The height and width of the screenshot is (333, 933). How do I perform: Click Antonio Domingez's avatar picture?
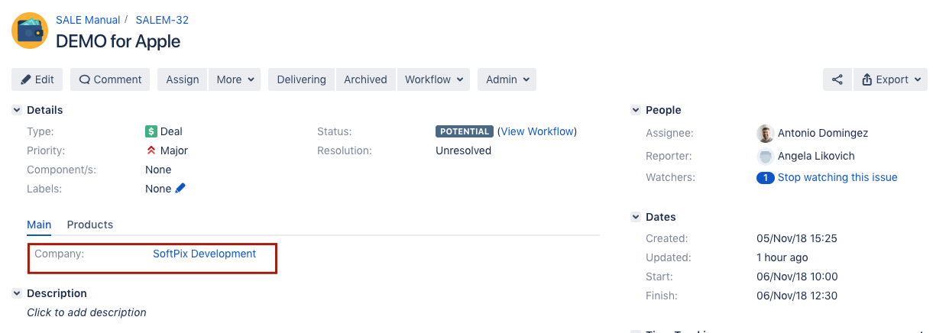tap(765, 134)
